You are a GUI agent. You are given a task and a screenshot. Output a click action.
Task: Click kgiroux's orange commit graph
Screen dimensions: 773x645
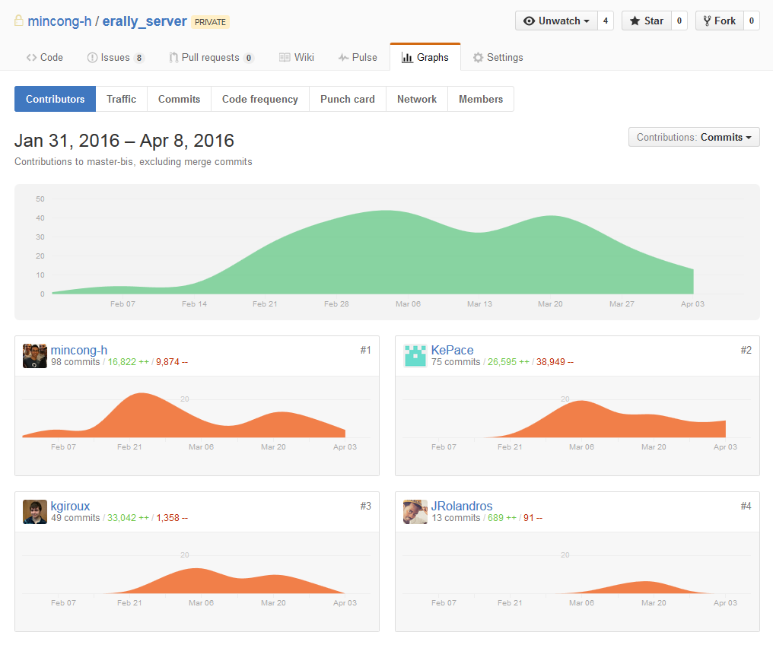click(196, 580)
